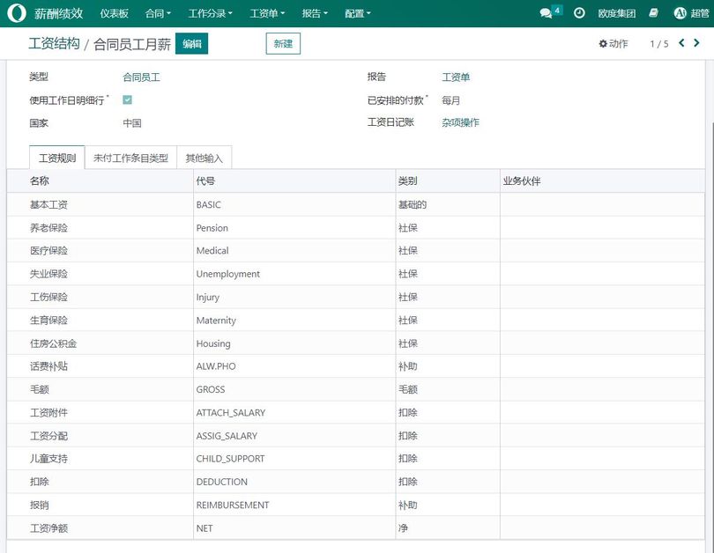Click the documentation book icon

[x=652, y=12]
